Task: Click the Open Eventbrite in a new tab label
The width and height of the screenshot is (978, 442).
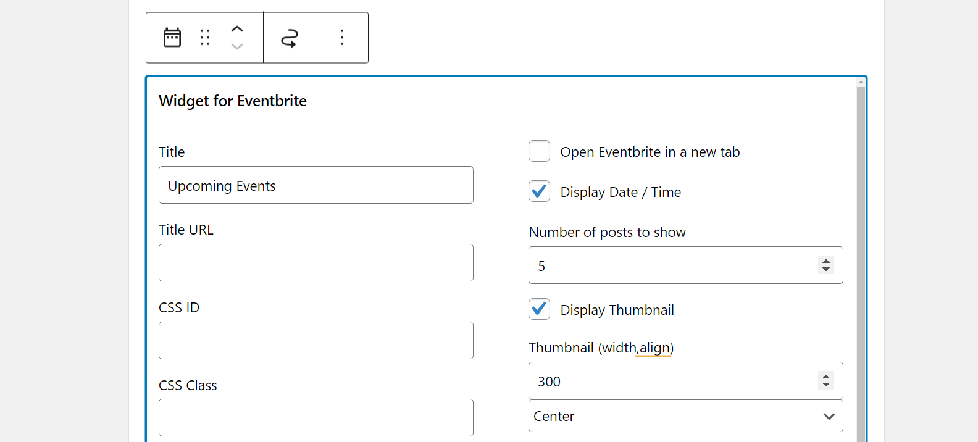Action: [650, 152]
